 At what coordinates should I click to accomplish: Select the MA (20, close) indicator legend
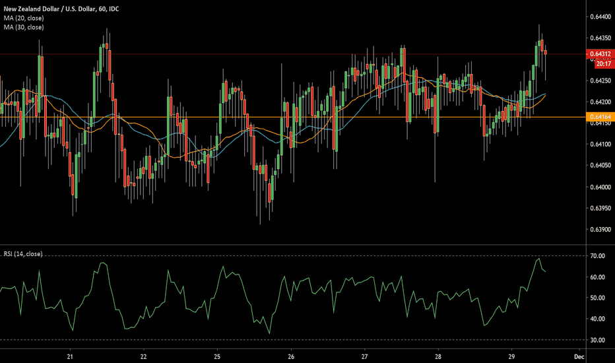[x=22, y=17]
